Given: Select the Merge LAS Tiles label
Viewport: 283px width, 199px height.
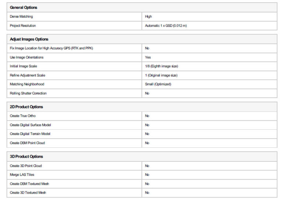Looking at the screenshot, I should [x=22, y=175].
